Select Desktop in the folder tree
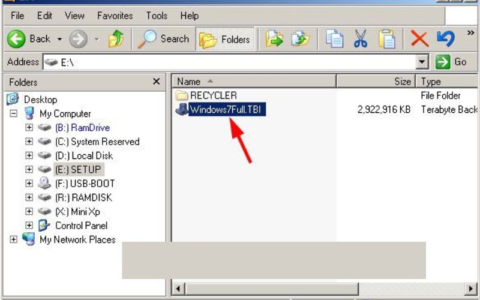The width and height of the screenshot is (480, 300). pyautogui.click(x=40, y=100)
